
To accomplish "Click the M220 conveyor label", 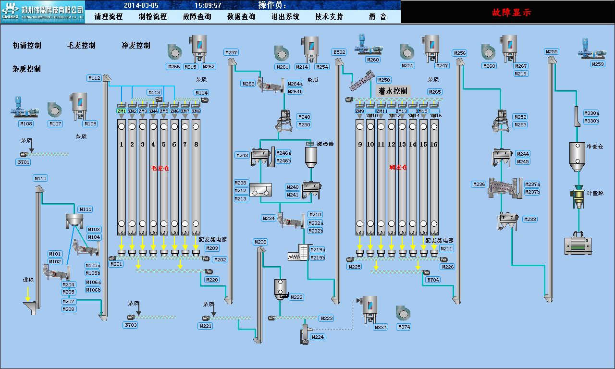I will click(212, 280).
